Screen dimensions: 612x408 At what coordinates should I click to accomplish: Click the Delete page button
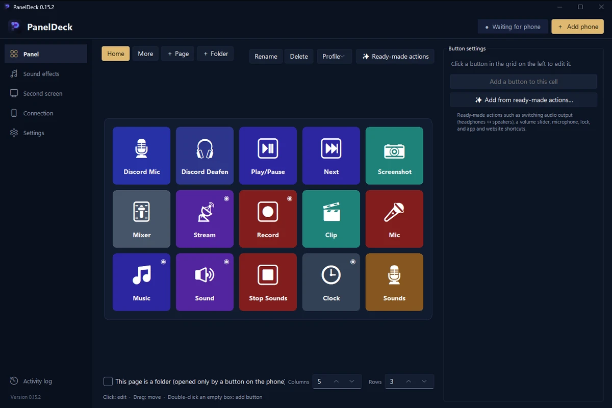[299, 57]
